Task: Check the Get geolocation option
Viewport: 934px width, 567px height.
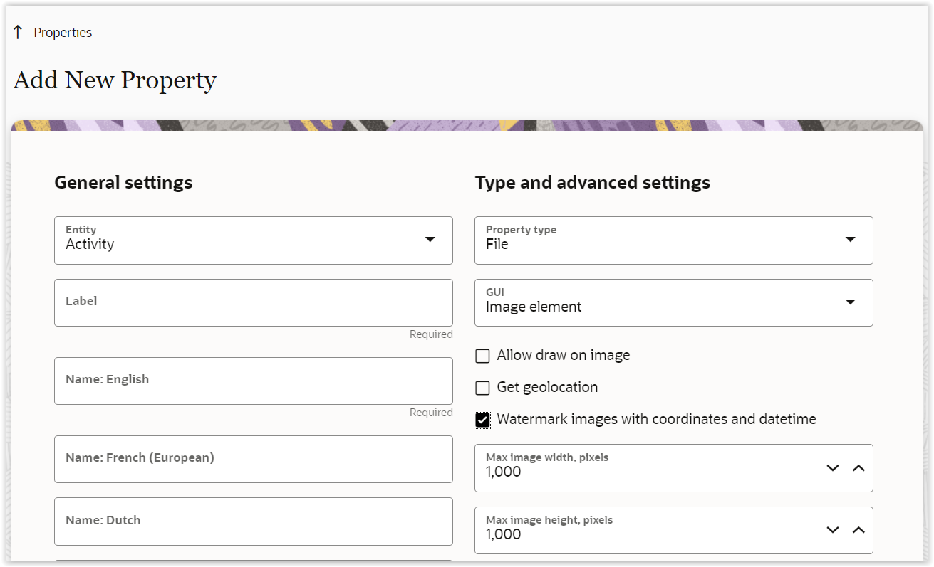Action: click(x=483, y=388)
